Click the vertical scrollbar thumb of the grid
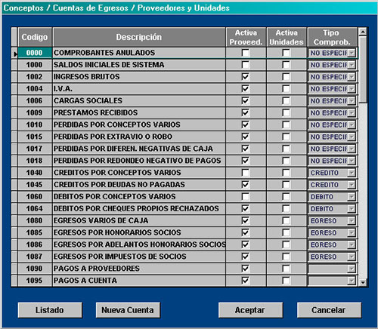The image size is (378, 329). pos(363,69)
